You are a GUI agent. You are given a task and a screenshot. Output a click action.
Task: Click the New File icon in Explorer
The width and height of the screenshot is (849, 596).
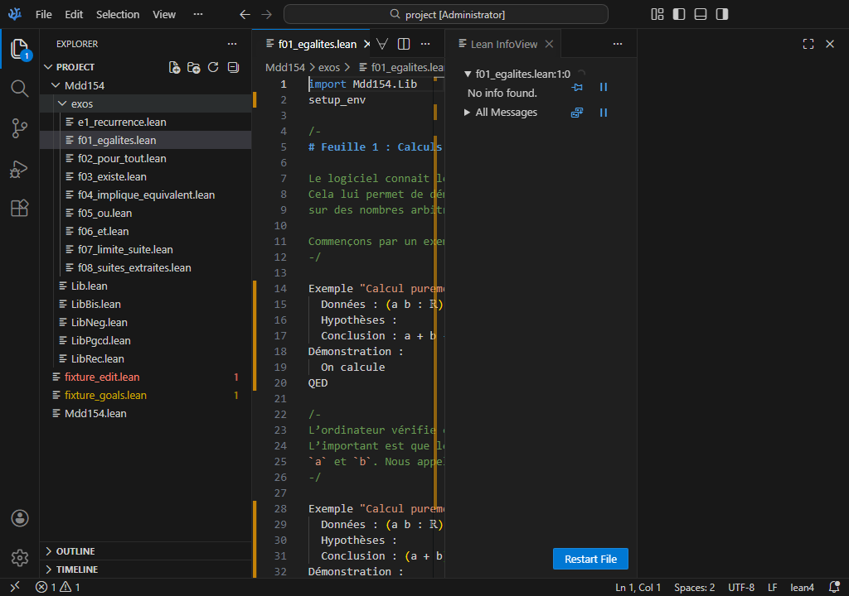click(x=174, y=67)
